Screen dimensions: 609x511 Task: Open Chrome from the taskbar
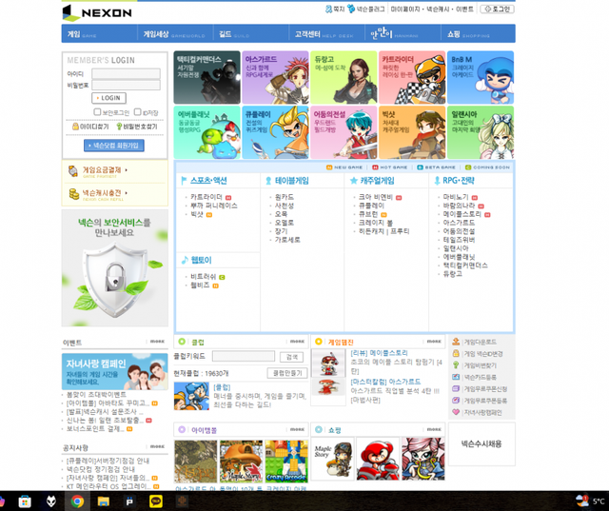pyautogui.click(x=76, y=501)
